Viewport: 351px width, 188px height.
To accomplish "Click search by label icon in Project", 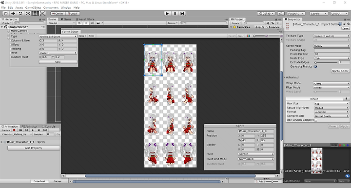I will point(273,23).
